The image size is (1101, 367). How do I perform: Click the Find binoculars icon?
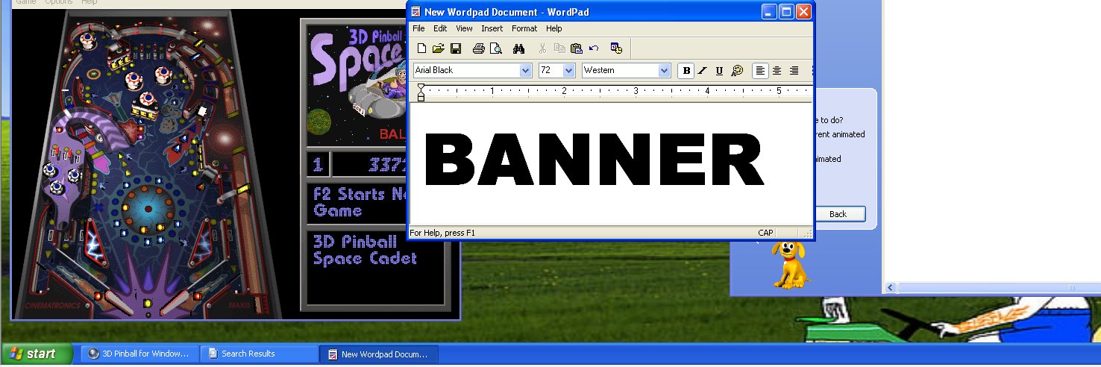coord(519,48)
